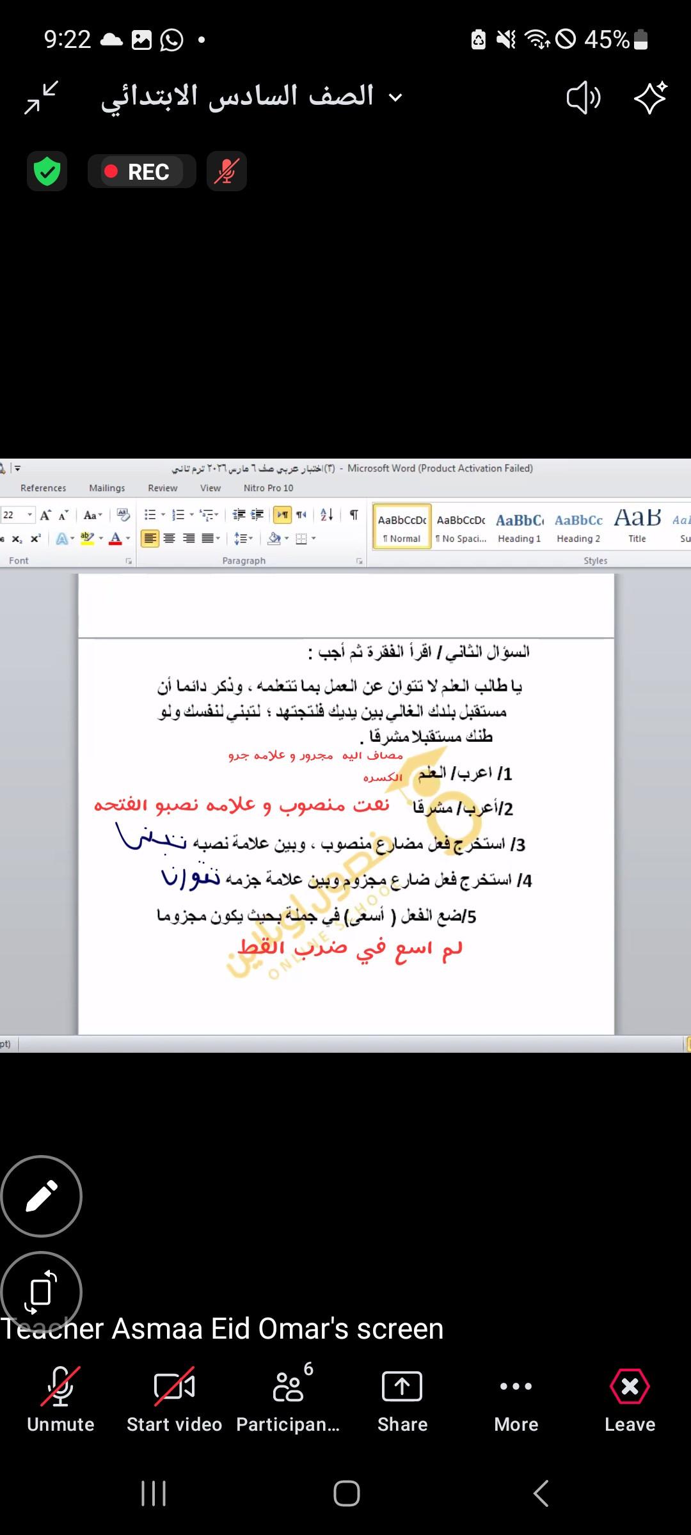Viewport: 691px width, 1535px height.
Task: Apply Shading paint bucket color
Action: point(274,539)
